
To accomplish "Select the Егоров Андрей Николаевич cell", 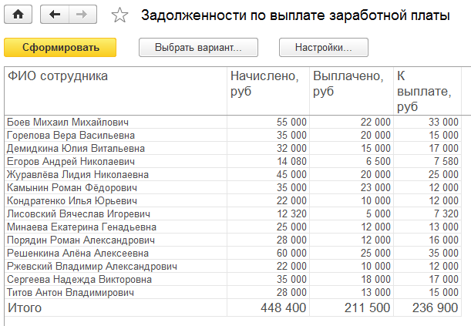I will (x=116, y=162).
